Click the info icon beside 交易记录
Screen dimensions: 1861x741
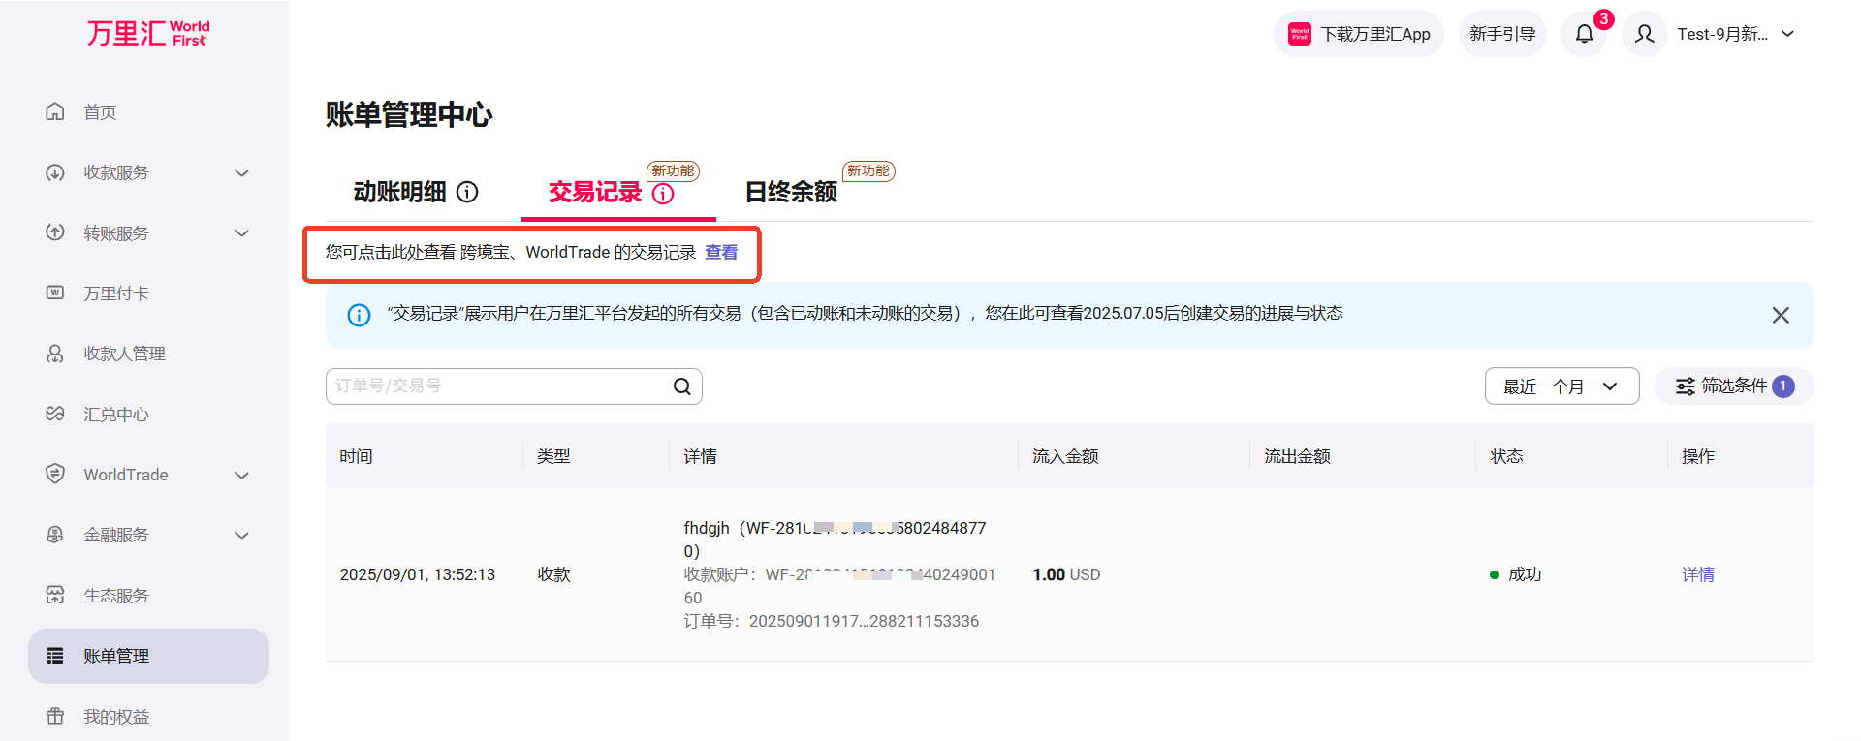tap(663, 194)
